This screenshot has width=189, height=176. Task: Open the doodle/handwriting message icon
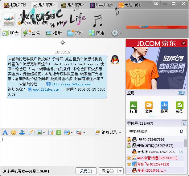[31, 132]
